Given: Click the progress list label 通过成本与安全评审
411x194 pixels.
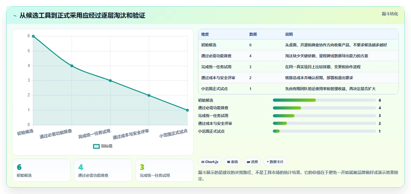Looking at the screenshot, I should click(x=215, y=124).
